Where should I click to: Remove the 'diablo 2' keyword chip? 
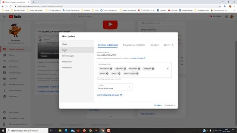(x=119, y=74)
